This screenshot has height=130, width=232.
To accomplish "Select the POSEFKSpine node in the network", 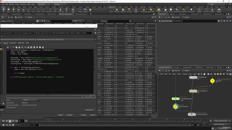I will 175,107.
